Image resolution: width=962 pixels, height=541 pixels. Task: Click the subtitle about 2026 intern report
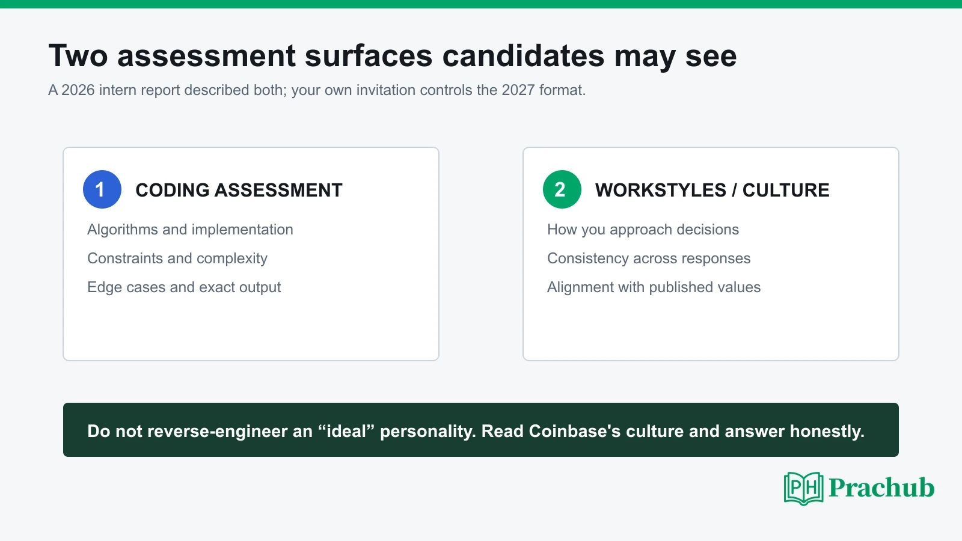pos(317,90)
